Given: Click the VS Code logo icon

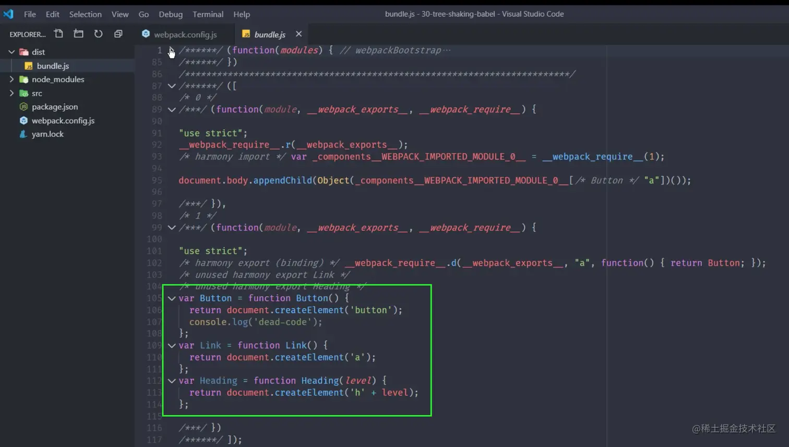Looking at the screenshot, I should (8, 14).
